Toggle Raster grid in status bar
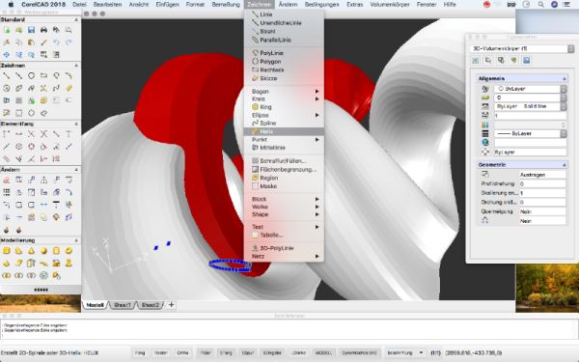The image size is (579, 362). click(161, 352)
